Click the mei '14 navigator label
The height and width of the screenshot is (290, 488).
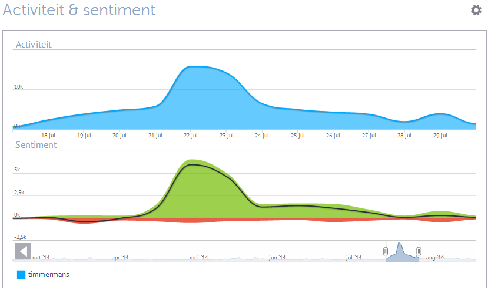point(199,257)
